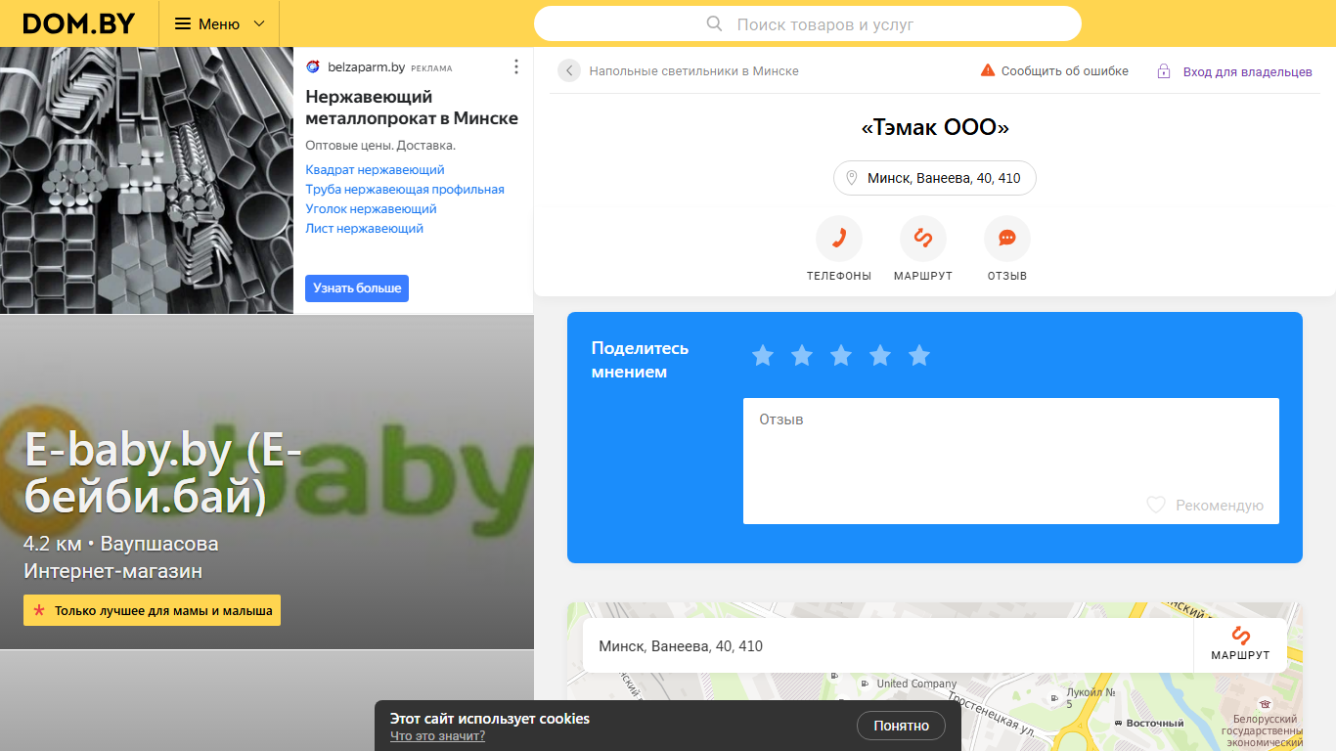
Task: Click the United Company map label
Action: pyautogui.click(x=915, y=684)
